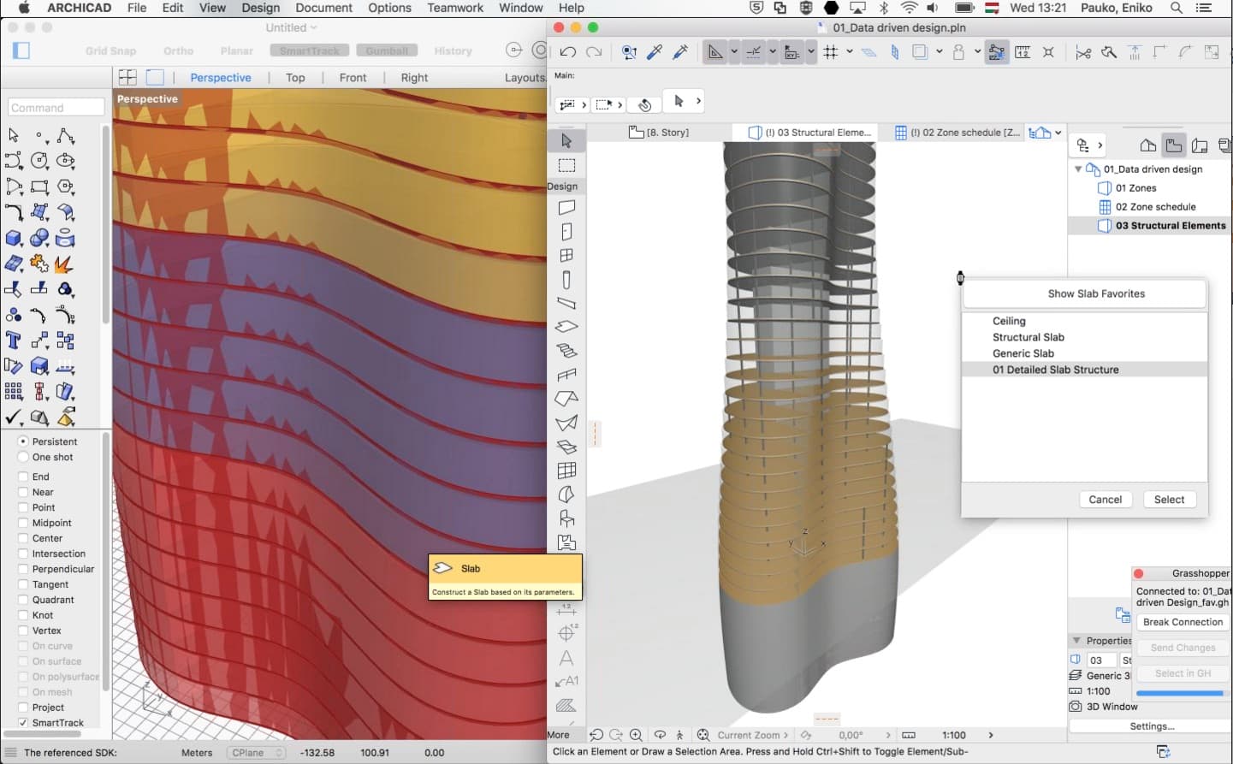
Task: Click the More button below the toolbox
Action: point(558,735)
